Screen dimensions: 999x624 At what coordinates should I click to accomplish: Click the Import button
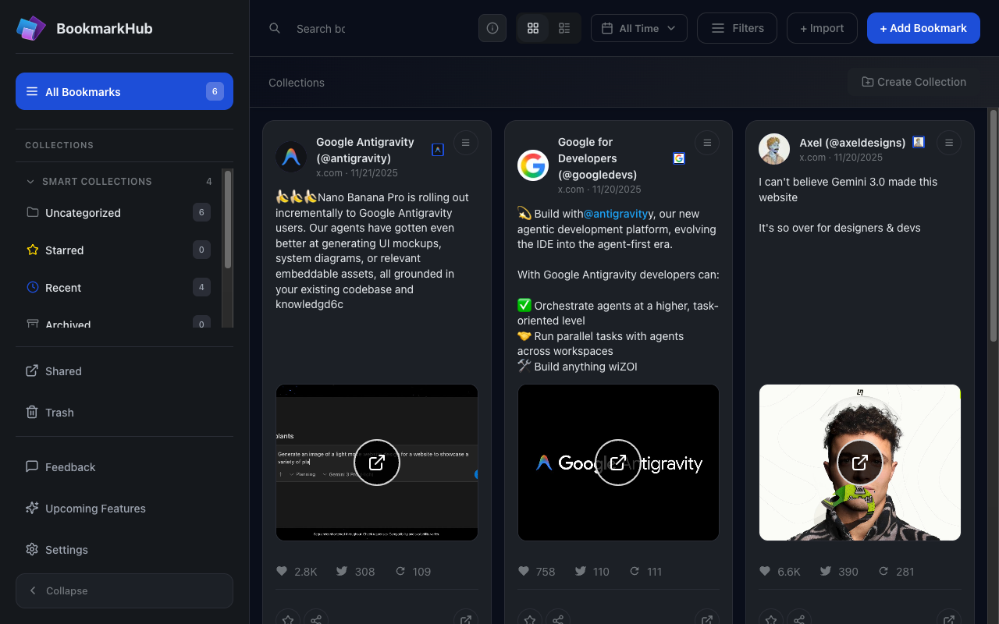pyautogui.click(x=822, y=28)
